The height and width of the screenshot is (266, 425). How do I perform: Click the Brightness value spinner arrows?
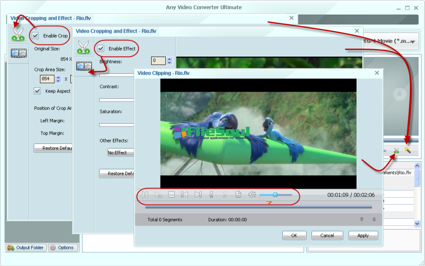(x=170, y=61)
